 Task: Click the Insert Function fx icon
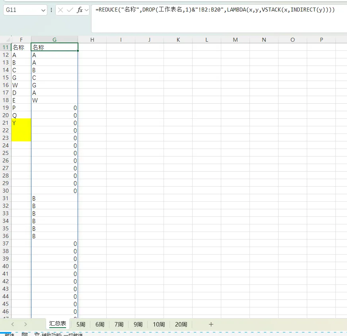pyautogui.click(x=80, y=10)
